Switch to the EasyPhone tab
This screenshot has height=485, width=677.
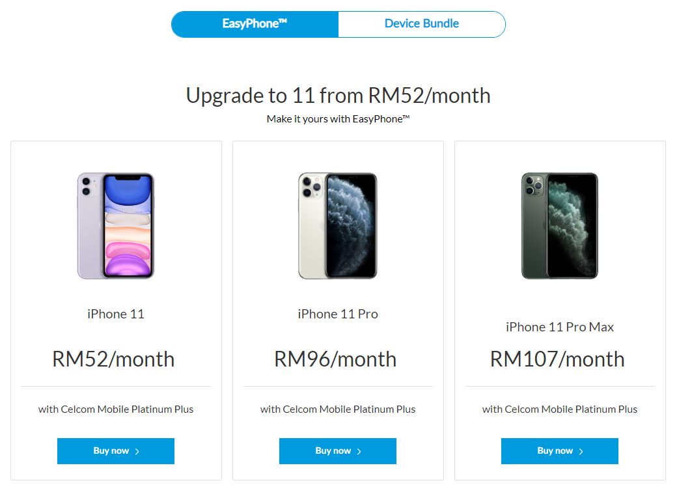click(x=255, y=24)
